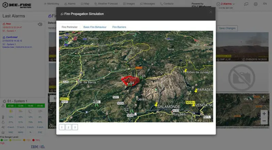Go to simulation page 2
Screen dimensions: 272x150
(68, 127)
